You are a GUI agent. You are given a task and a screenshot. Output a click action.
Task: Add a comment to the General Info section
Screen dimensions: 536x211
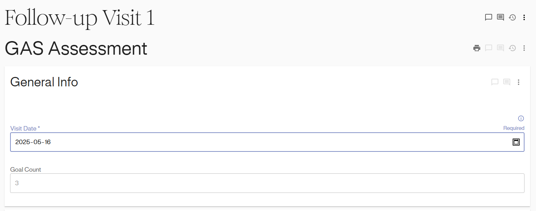(x=495, y=82)
